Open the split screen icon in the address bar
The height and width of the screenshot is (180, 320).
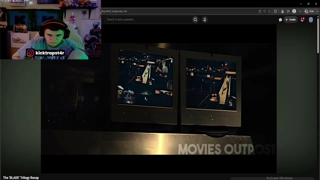pyautogui.click(x=260, y=11)
